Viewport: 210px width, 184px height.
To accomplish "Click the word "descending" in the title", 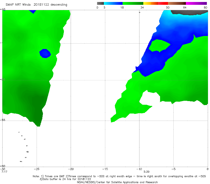I will point(59,5).
